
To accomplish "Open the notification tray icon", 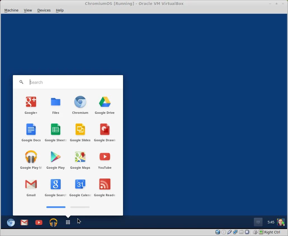I will 258,222.
